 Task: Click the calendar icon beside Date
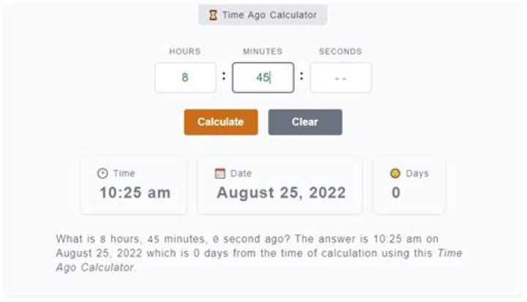click(x=220, y=173)
